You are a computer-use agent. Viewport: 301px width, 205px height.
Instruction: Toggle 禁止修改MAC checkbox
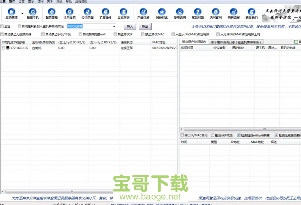point(143,34)
